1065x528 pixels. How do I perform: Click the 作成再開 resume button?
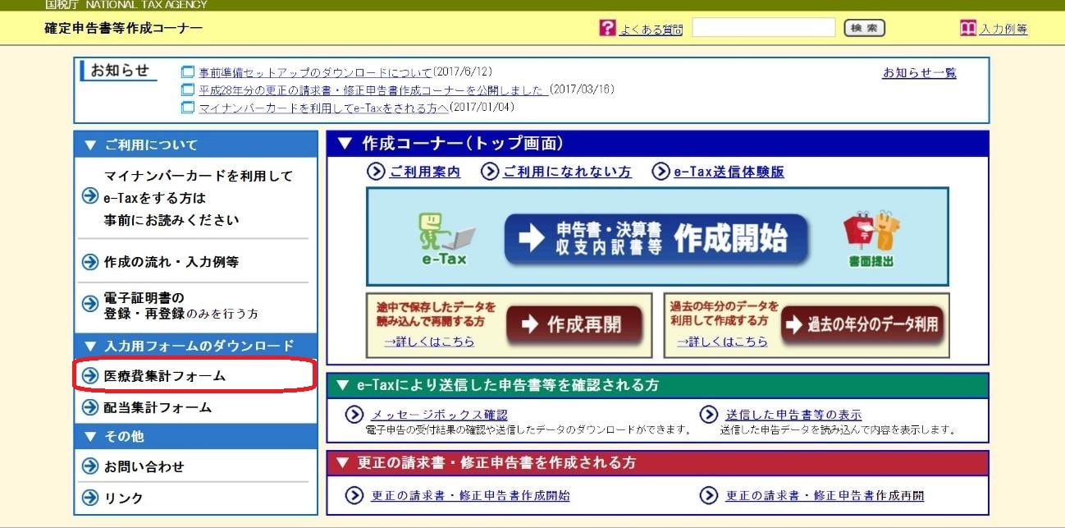574,324
